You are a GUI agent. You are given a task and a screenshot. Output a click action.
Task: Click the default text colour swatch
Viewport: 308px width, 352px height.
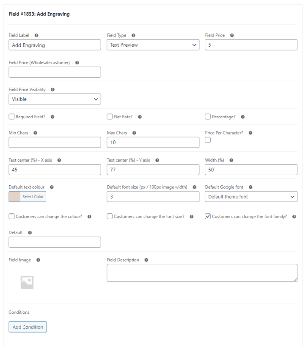(14, 196)
